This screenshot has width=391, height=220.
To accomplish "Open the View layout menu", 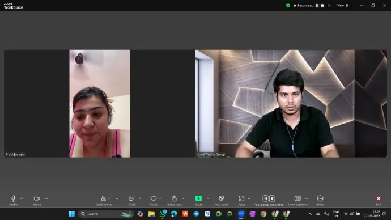I will [343, 6].
